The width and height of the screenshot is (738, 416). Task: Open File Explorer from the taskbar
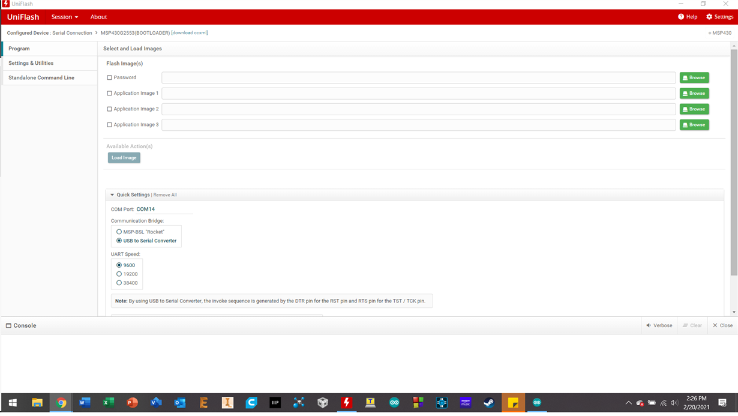click(x=37, y=403)
